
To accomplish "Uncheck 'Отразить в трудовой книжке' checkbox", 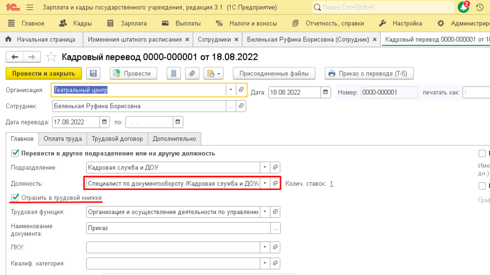I will [15, 197].
